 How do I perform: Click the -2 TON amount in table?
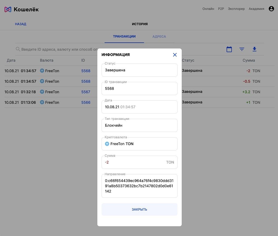[x=253, y=71]
